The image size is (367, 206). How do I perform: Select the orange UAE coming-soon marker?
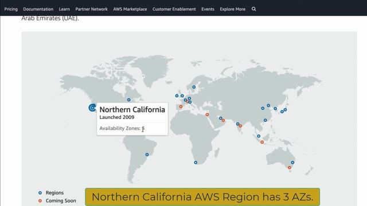tap(223, 121)
